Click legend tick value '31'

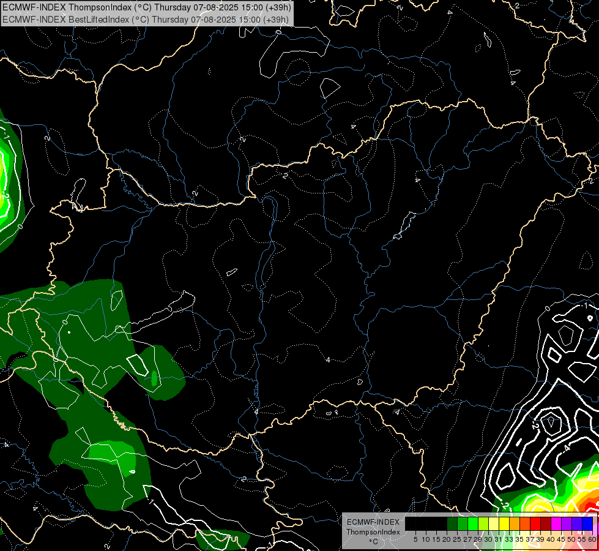point(499,539)
